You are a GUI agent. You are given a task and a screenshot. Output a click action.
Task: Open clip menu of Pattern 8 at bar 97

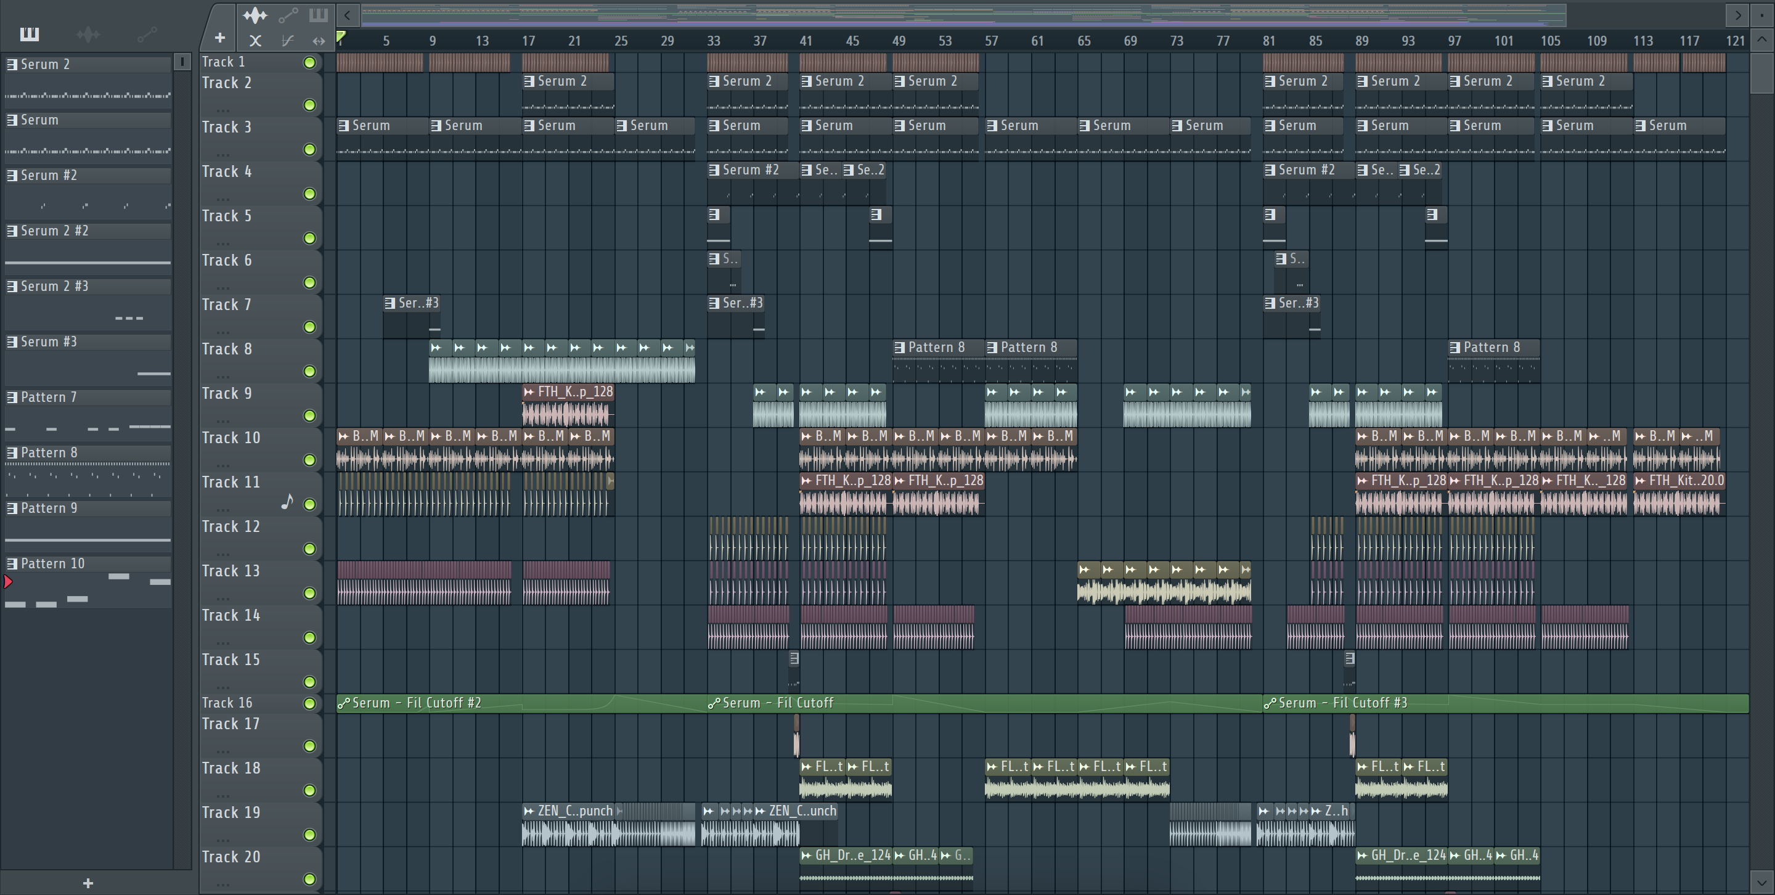point(1455,347)
